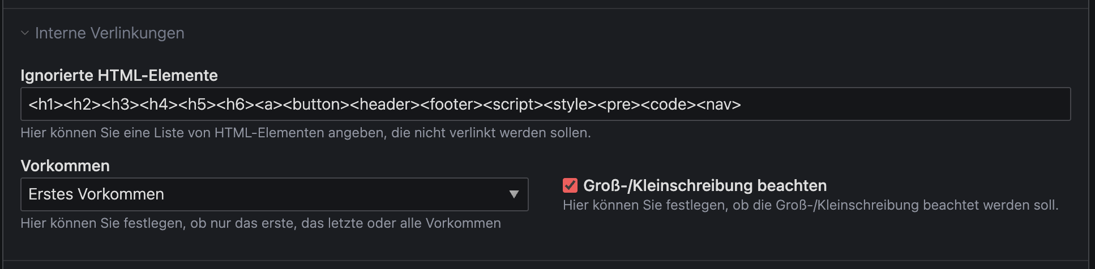Click the <footer> tag in the field
The height and width of the screenshot is (269, 1095).
coord(452,105)
